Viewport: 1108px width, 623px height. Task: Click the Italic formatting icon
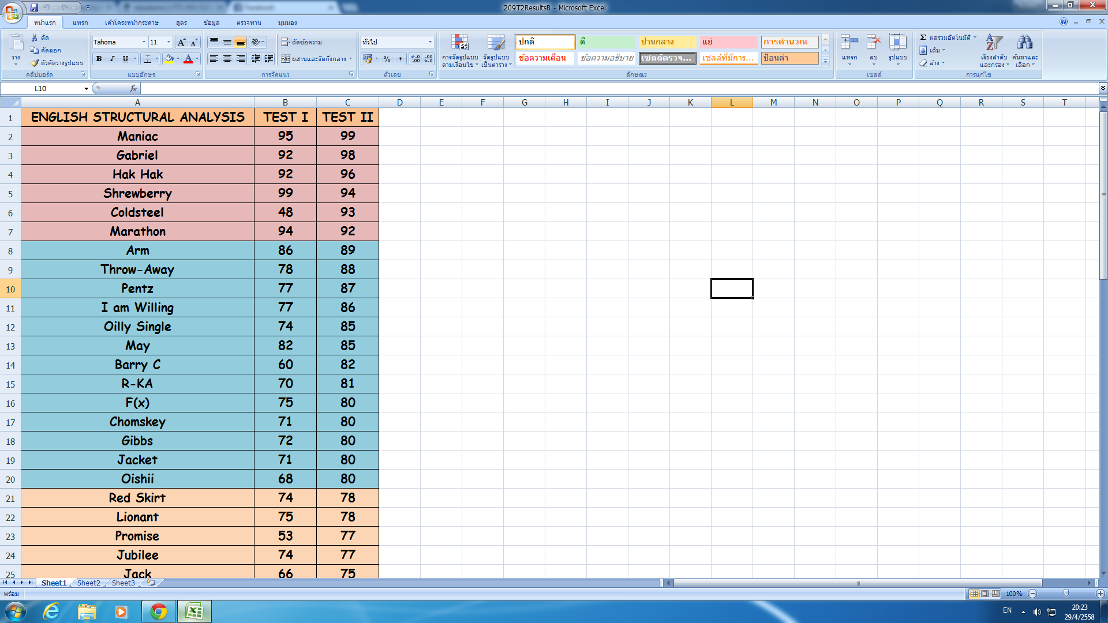112,59
